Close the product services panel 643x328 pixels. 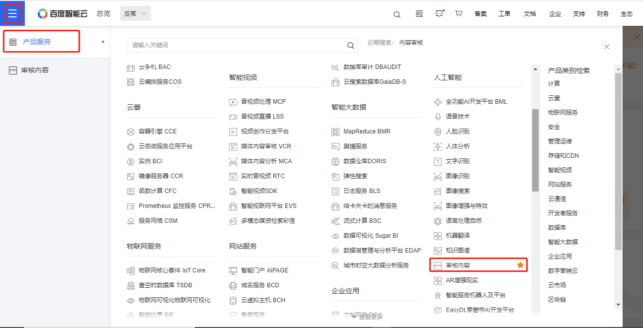pyautogui.click(x=607, y=47)
